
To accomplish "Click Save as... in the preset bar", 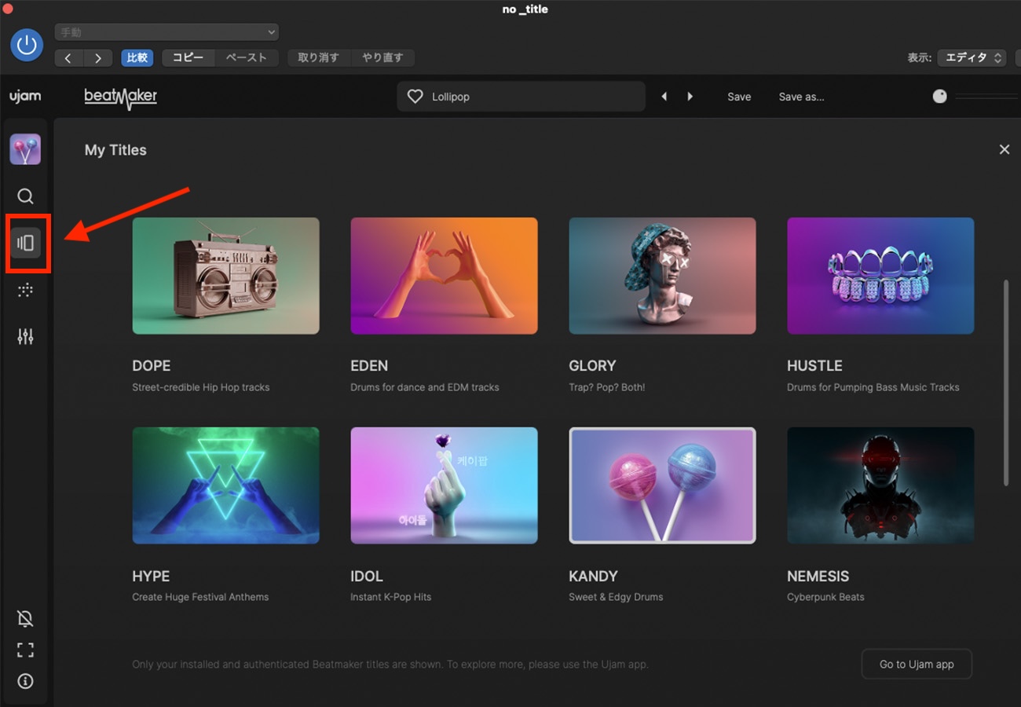I will point(801,97).
